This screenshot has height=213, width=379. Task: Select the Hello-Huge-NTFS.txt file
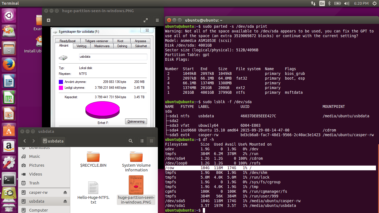click(x=94, y=193)
